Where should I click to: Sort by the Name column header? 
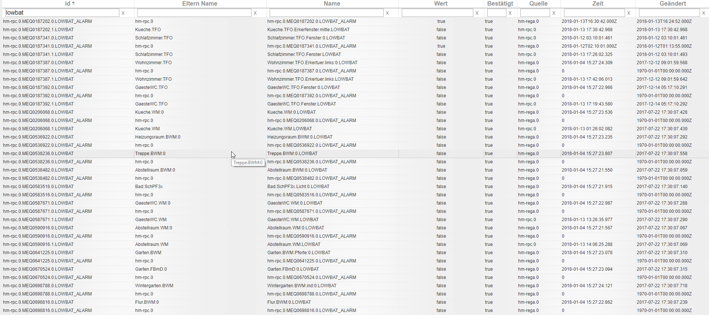click(332, 3)
